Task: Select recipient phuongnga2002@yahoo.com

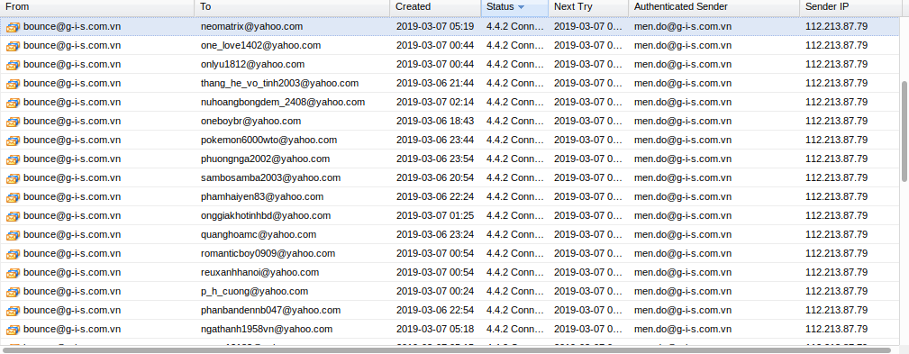Action: (x=265, y=159)
